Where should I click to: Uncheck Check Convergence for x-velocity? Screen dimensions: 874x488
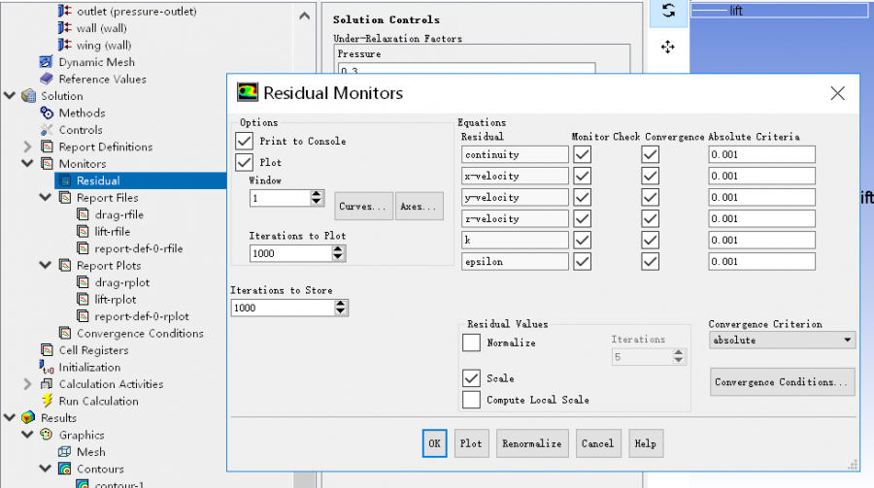click(x=650, y=176)
